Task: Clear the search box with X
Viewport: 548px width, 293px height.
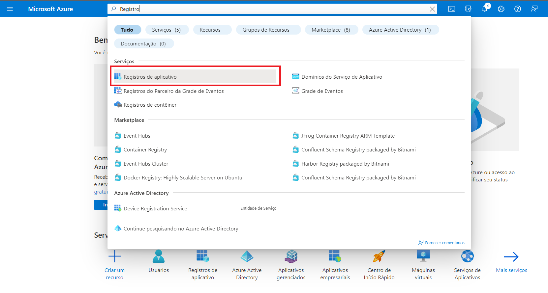Action: pyautogui.click(x=432, y=9)
